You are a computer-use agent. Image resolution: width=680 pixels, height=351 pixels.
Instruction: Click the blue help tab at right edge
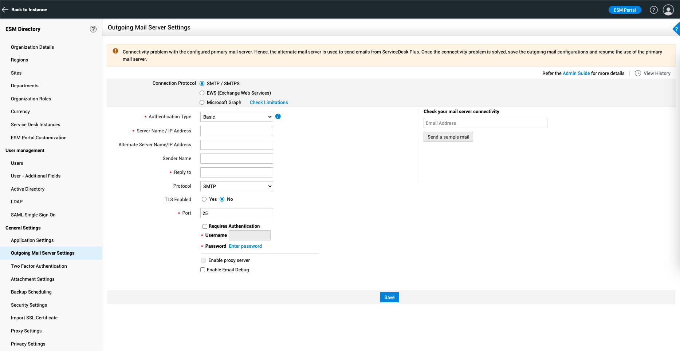pyautogui.click(x=676, y=29)
